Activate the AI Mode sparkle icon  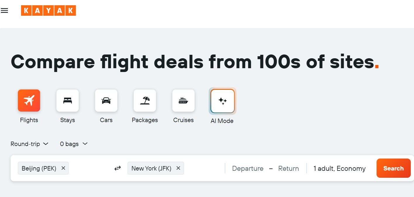tap(222, 101)
